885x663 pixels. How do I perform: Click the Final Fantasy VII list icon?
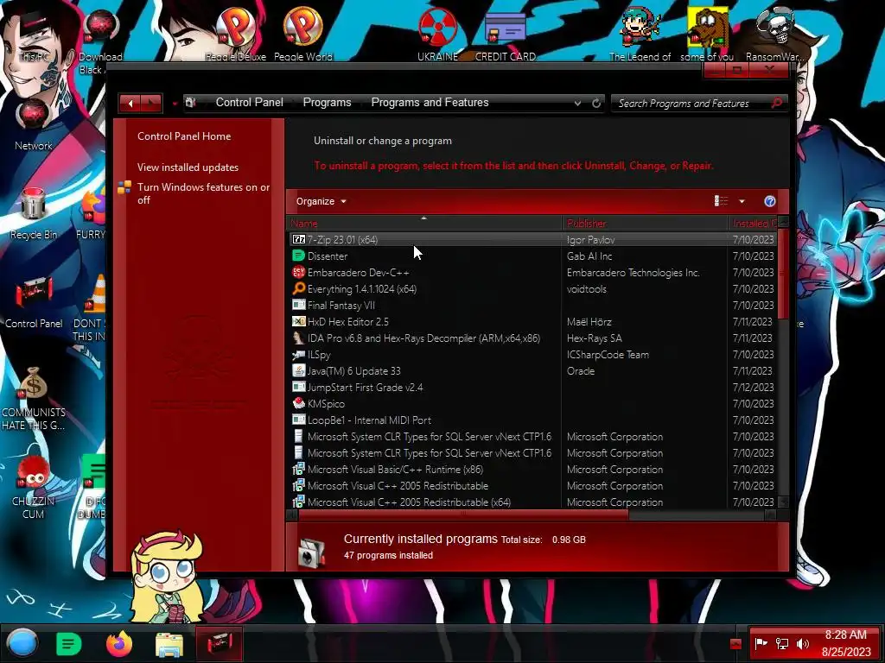click(x=298, y=305)
